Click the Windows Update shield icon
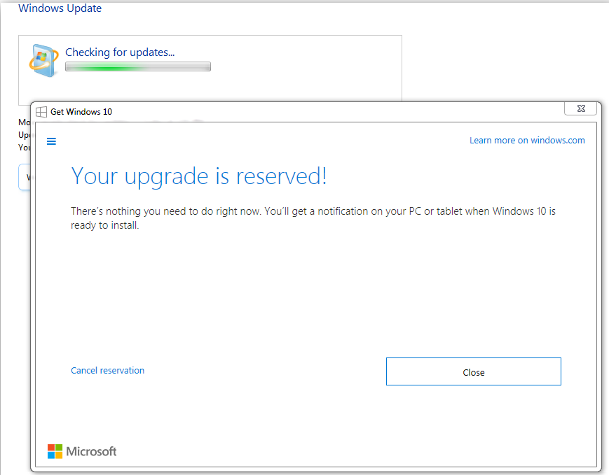Image resolution: width=609 pixels, height=475 pixels. (43, 60)
